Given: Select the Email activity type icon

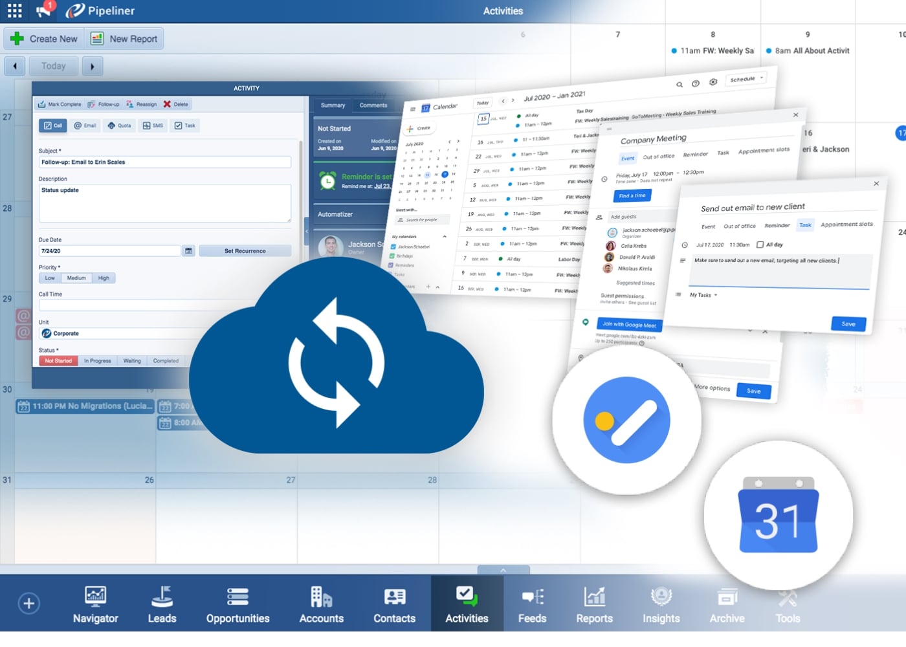Looking at the screenshot, I should [x=85, y=125].
